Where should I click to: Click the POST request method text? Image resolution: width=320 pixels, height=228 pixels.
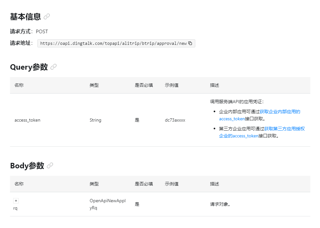point(42,32)
